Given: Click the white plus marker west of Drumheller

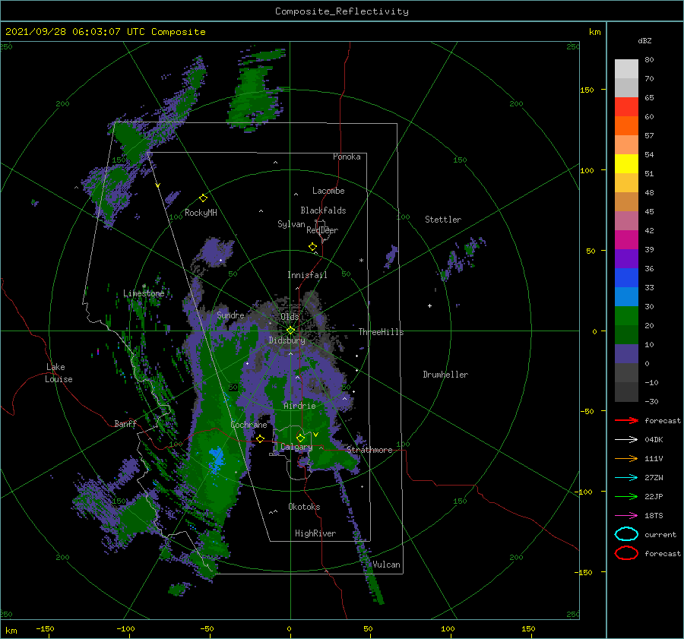Looking at the screenshot, I should (x=429, y=305).
